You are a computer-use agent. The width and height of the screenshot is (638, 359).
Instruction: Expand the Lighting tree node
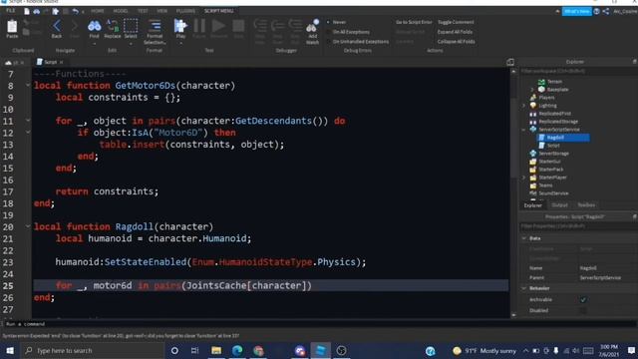(524, 106)
